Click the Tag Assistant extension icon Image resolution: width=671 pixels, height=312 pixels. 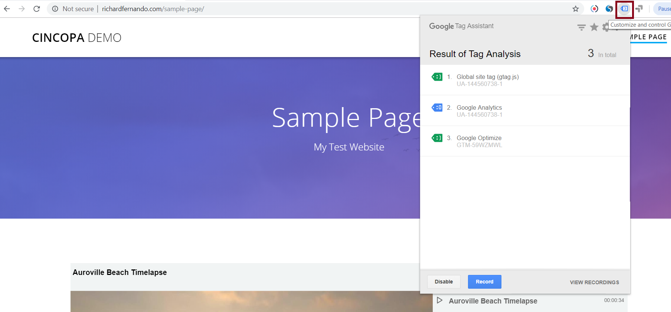[625, 9]
